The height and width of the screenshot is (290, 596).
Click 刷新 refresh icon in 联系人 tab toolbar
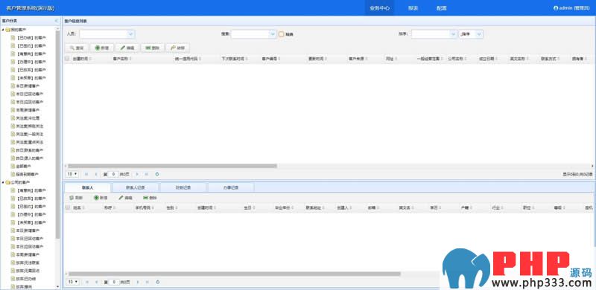pos(72,198)
